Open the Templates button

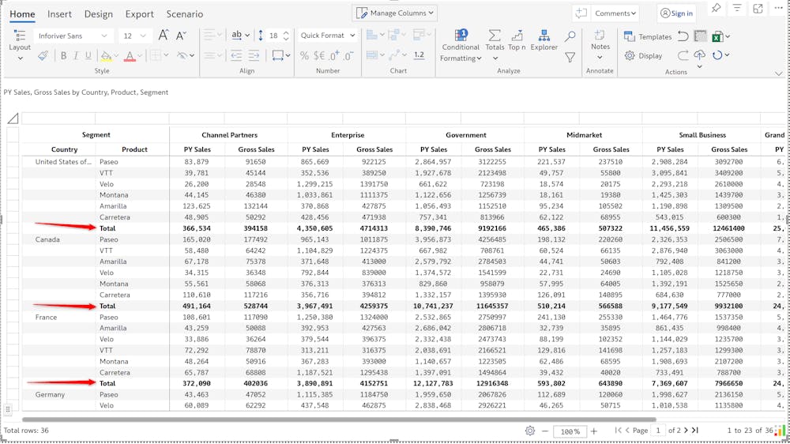coord(648,36)
